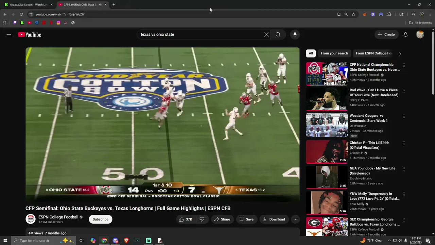
Task: Open Westland Cougars vs Centennial Stars thumbnail
Action: pyautogui.click(x=327, y=125)
